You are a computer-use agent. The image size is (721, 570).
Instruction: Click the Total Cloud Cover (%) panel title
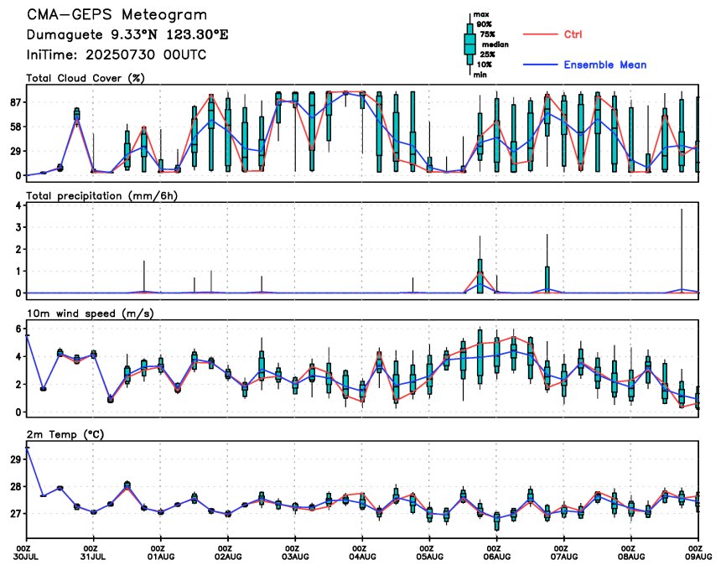point(86,78)
